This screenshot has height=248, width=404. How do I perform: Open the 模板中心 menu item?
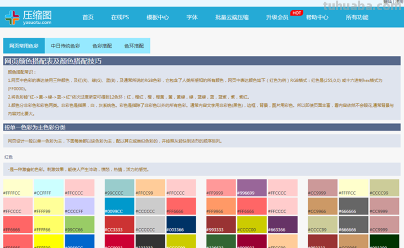[x=157, y=17]
